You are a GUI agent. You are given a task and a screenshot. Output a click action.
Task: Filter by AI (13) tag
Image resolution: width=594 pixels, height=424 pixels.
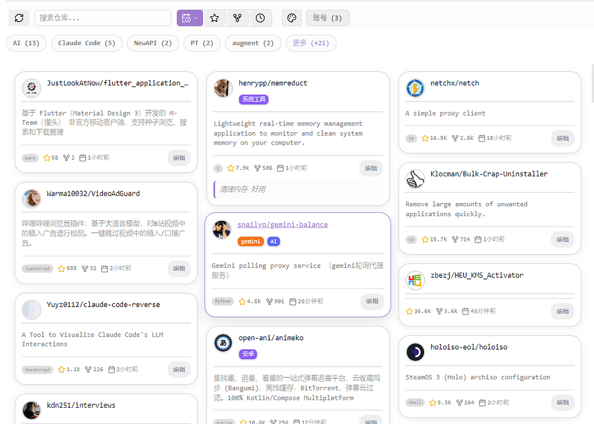click(x=26, y=43)
